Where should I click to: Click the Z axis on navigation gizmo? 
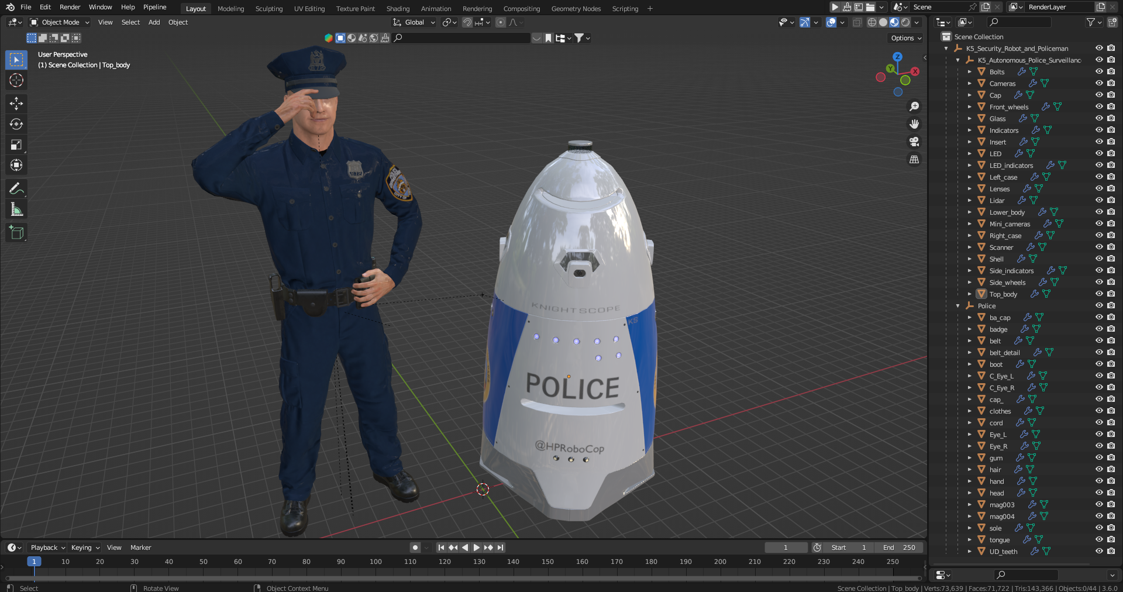coord(897,57)
